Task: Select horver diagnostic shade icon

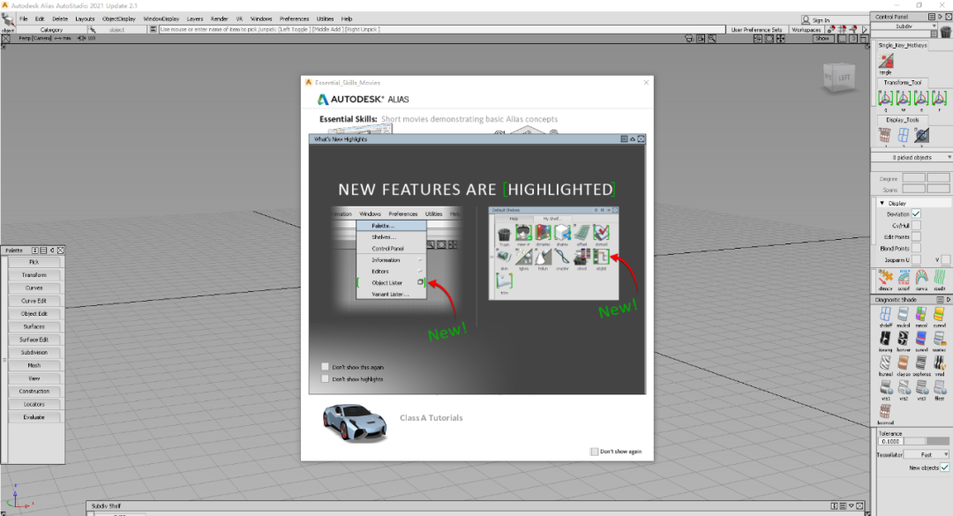Action: click(904, 339)
